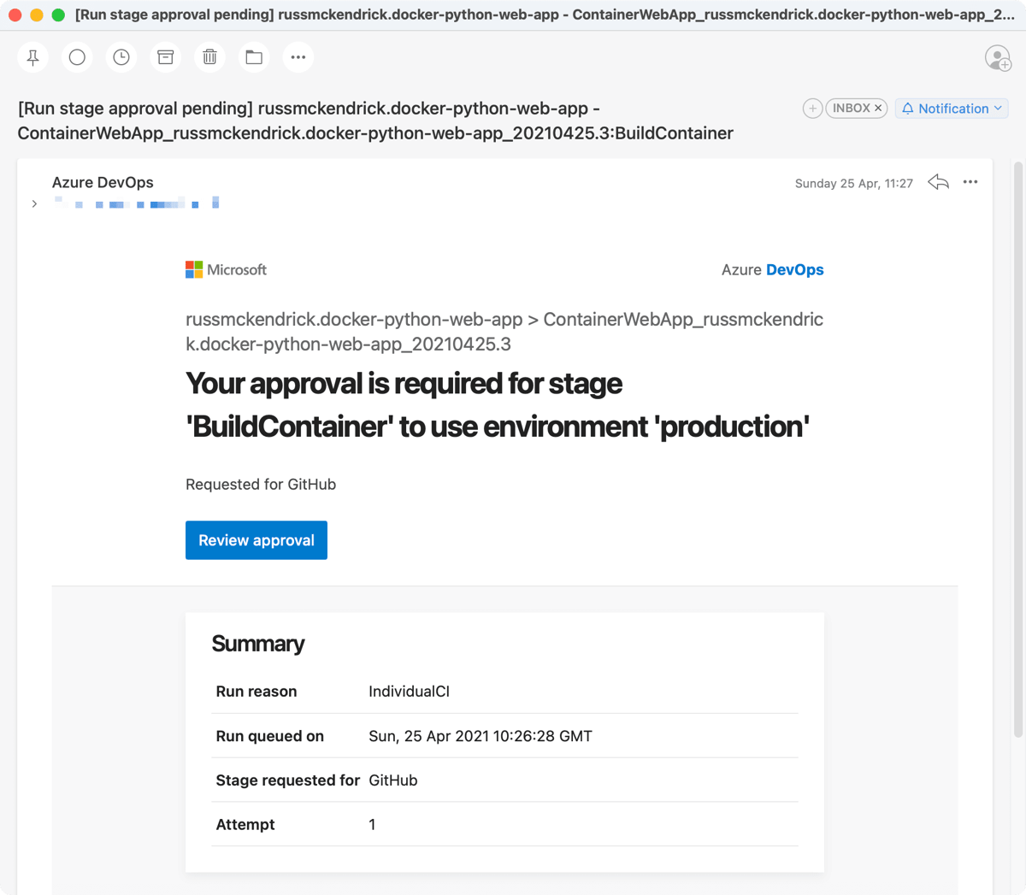The width and height of the screenshot is (1026, 895).
Task: Follow the Azure DevOps link
Action: pyautogui.click(x=772, y=269)
